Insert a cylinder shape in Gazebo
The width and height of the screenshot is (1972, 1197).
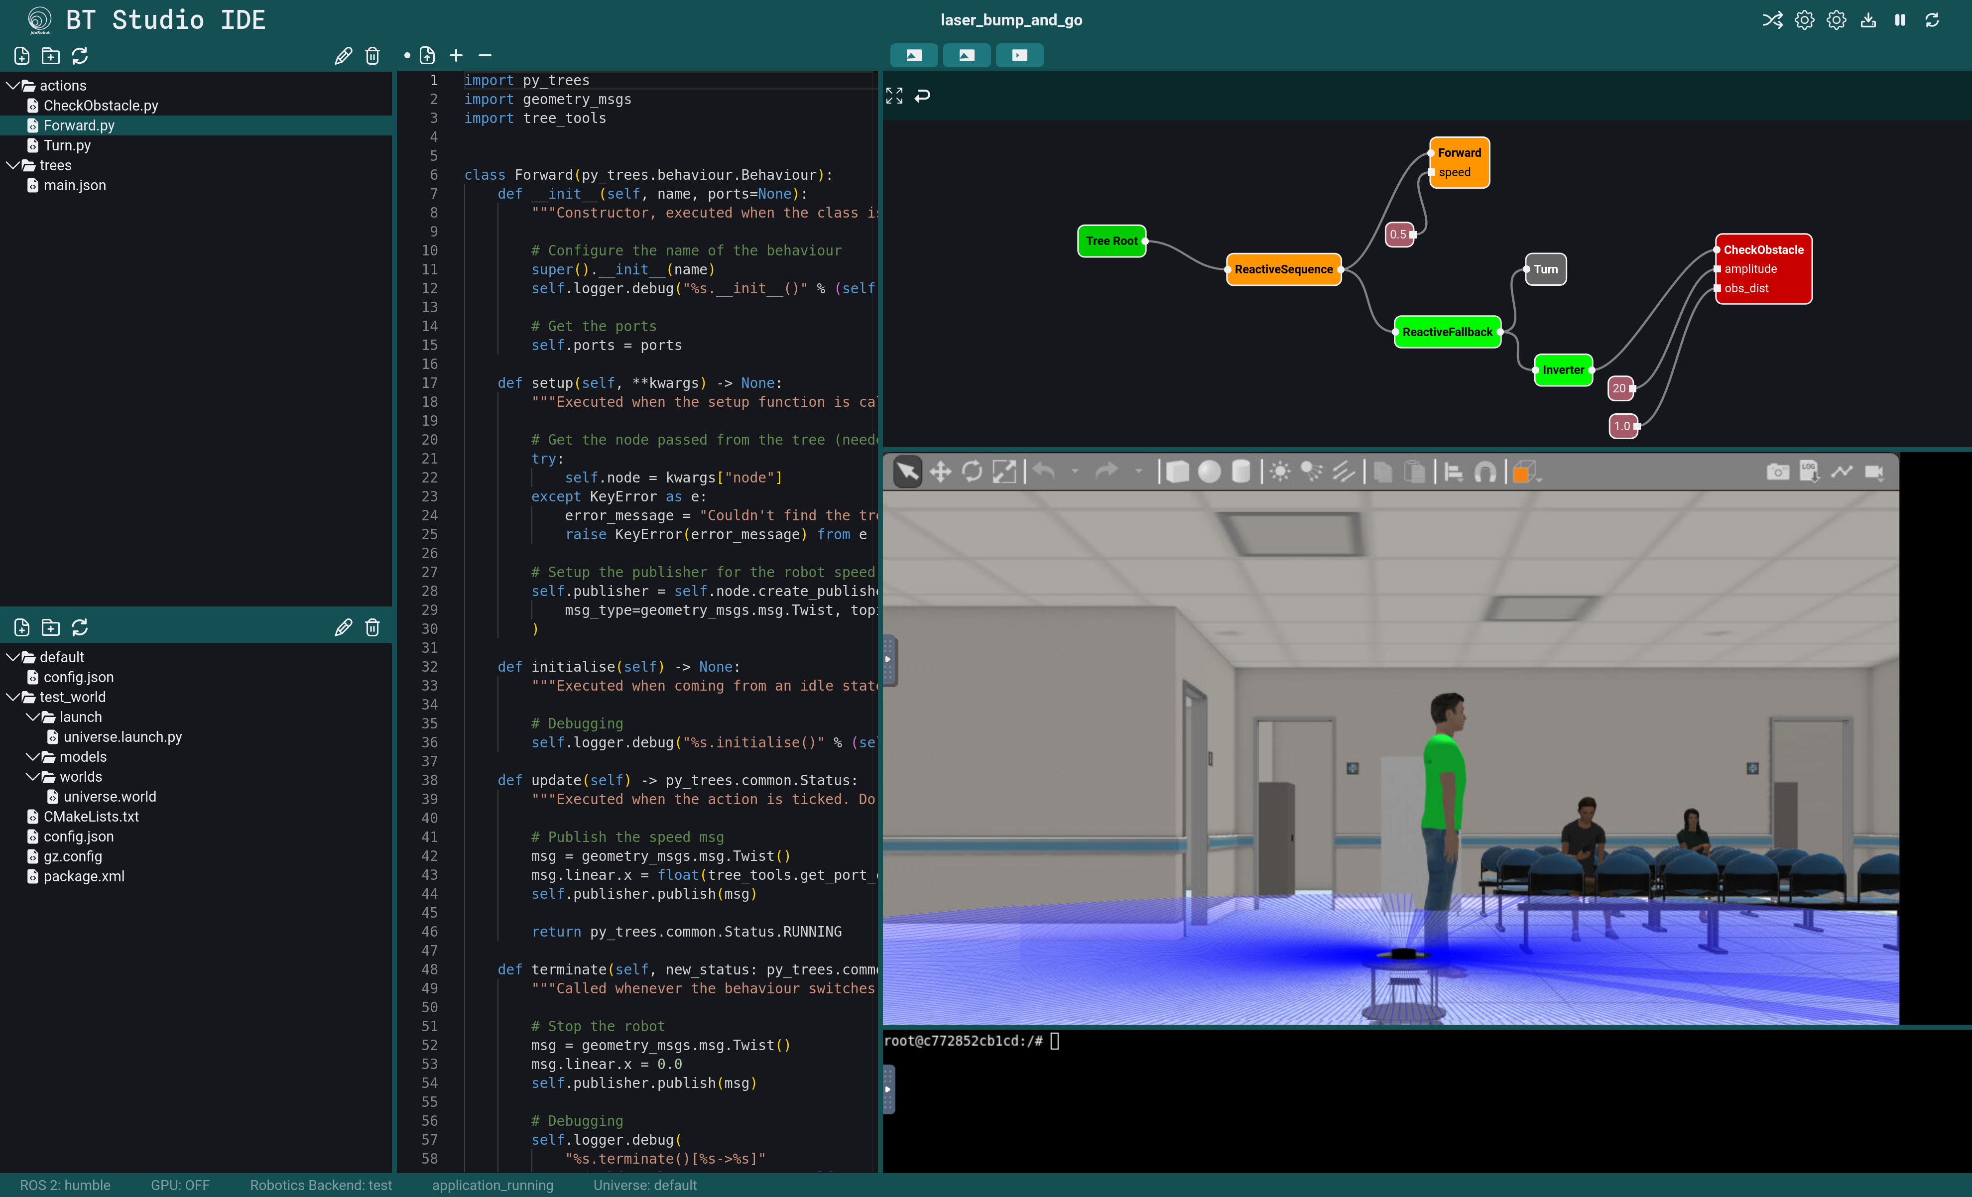[x=1241, y=471]
